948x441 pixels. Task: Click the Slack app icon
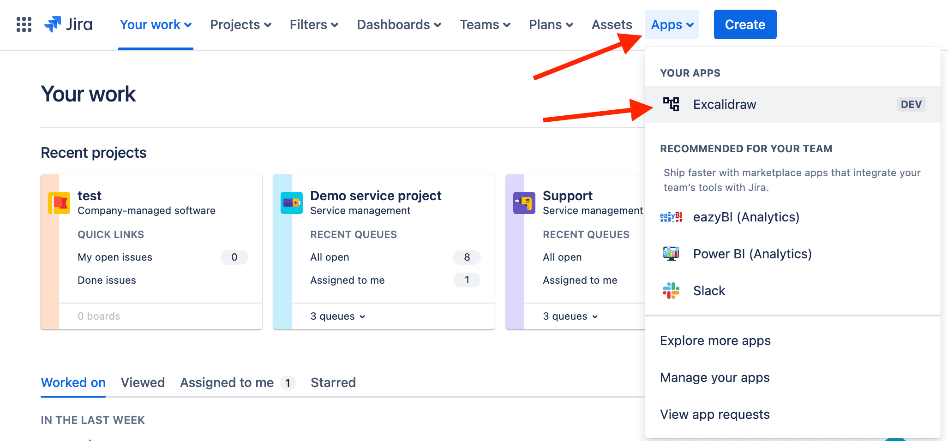(671, 291)
